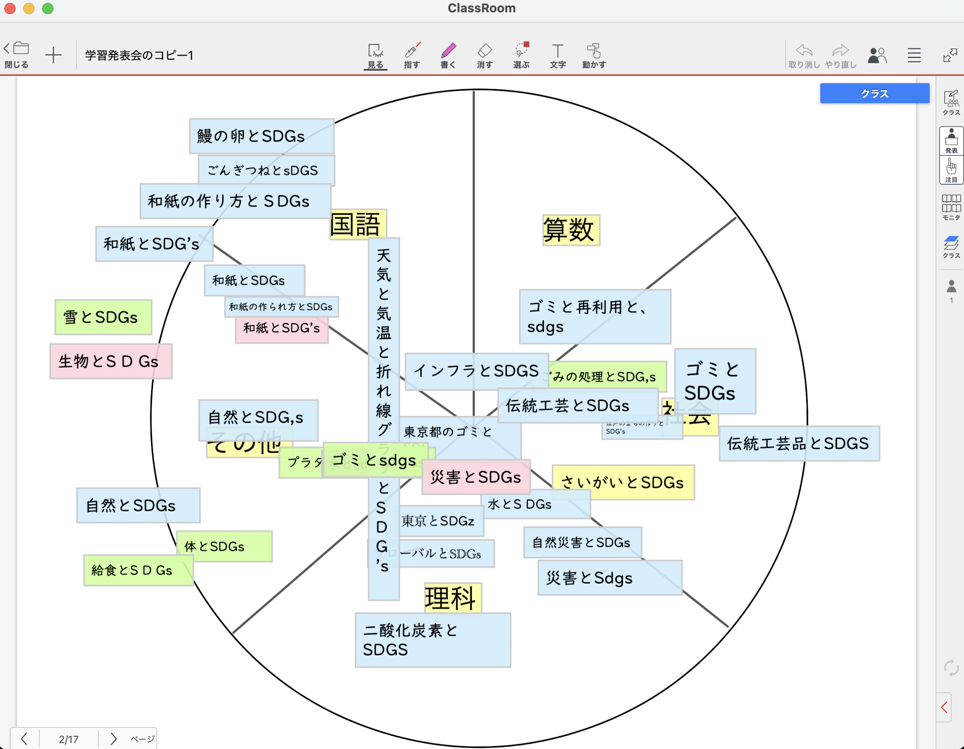Select the 消す eraser tool
This screenshot has width=964, height=749.
pos(484,55)
